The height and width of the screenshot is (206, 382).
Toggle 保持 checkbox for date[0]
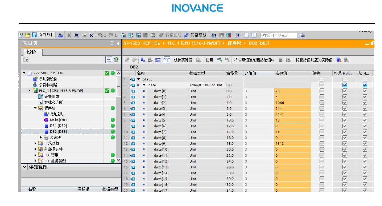322,91
